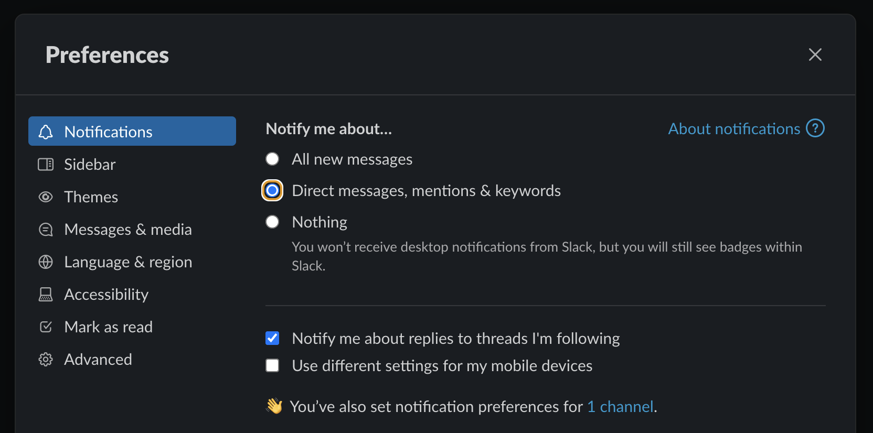
Task: Click the question mark help icon
Action: pos(815,128)
